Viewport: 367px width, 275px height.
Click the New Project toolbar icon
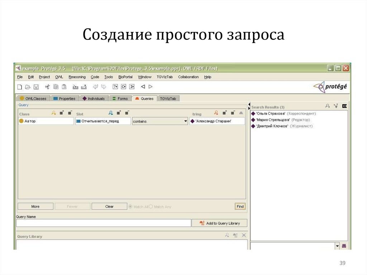click(20, 87)
